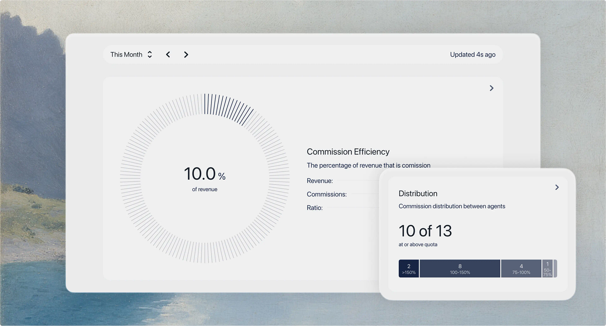Open Commission Efficiency details via card arrow
The height and width of the screenshot is (326, 606).
[x=492, y=88]
